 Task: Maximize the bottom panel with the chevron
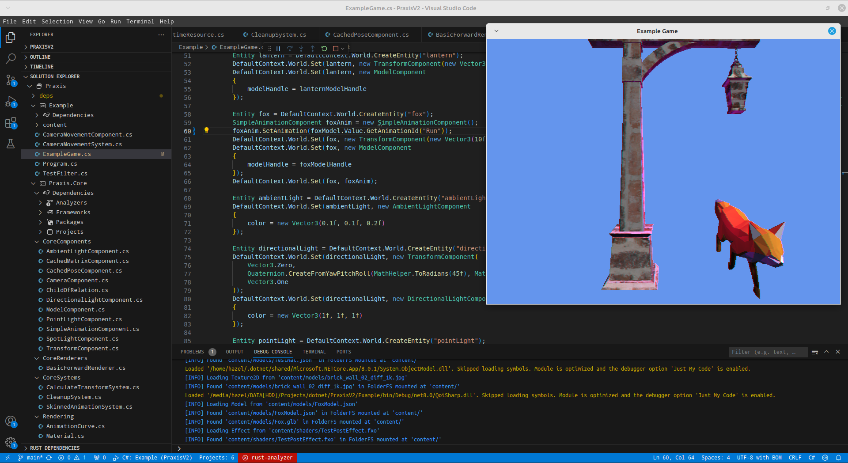[826, 352]
